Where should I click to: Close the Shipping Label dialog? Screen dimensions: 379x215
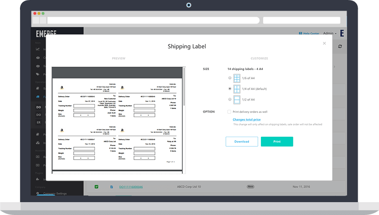324,43
